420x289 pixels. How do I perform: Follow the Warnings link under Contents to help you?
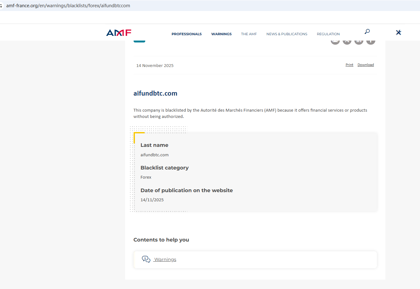tap(165, 259)
